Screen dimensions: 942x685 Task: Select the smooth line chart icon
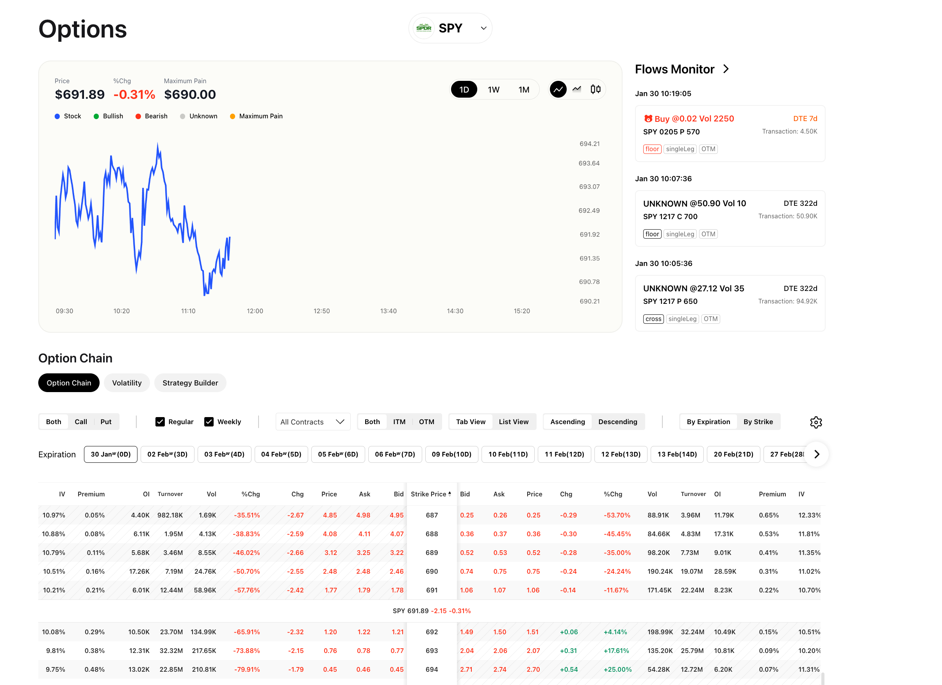558,89
